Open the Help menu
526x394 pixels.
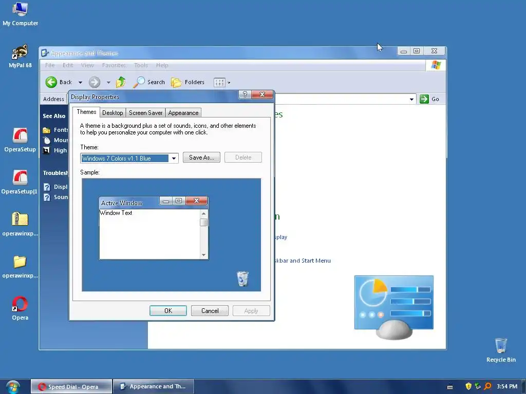click(x=162, y=65)
